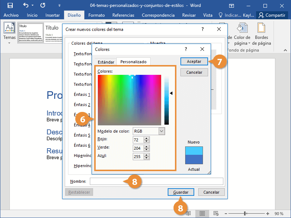Viewport: 291px width, 218px height.
Task: Switch to Web Layout view icon
Action: [216, 214]
